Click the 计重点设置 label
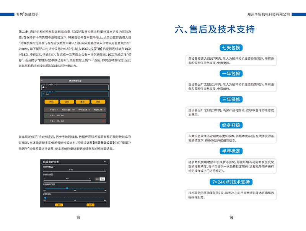This screenshot has width=306, height=231. tap(48, 174)
